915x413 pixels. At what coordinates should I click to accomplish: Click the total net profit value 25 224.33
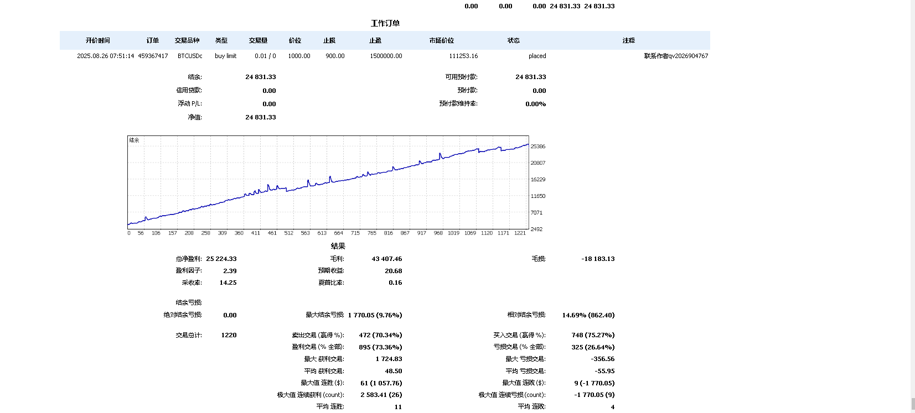point(221,259)
